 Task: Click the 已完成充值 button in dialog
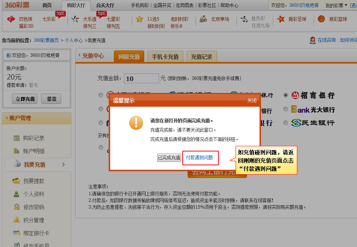click(x=169, y=157)
